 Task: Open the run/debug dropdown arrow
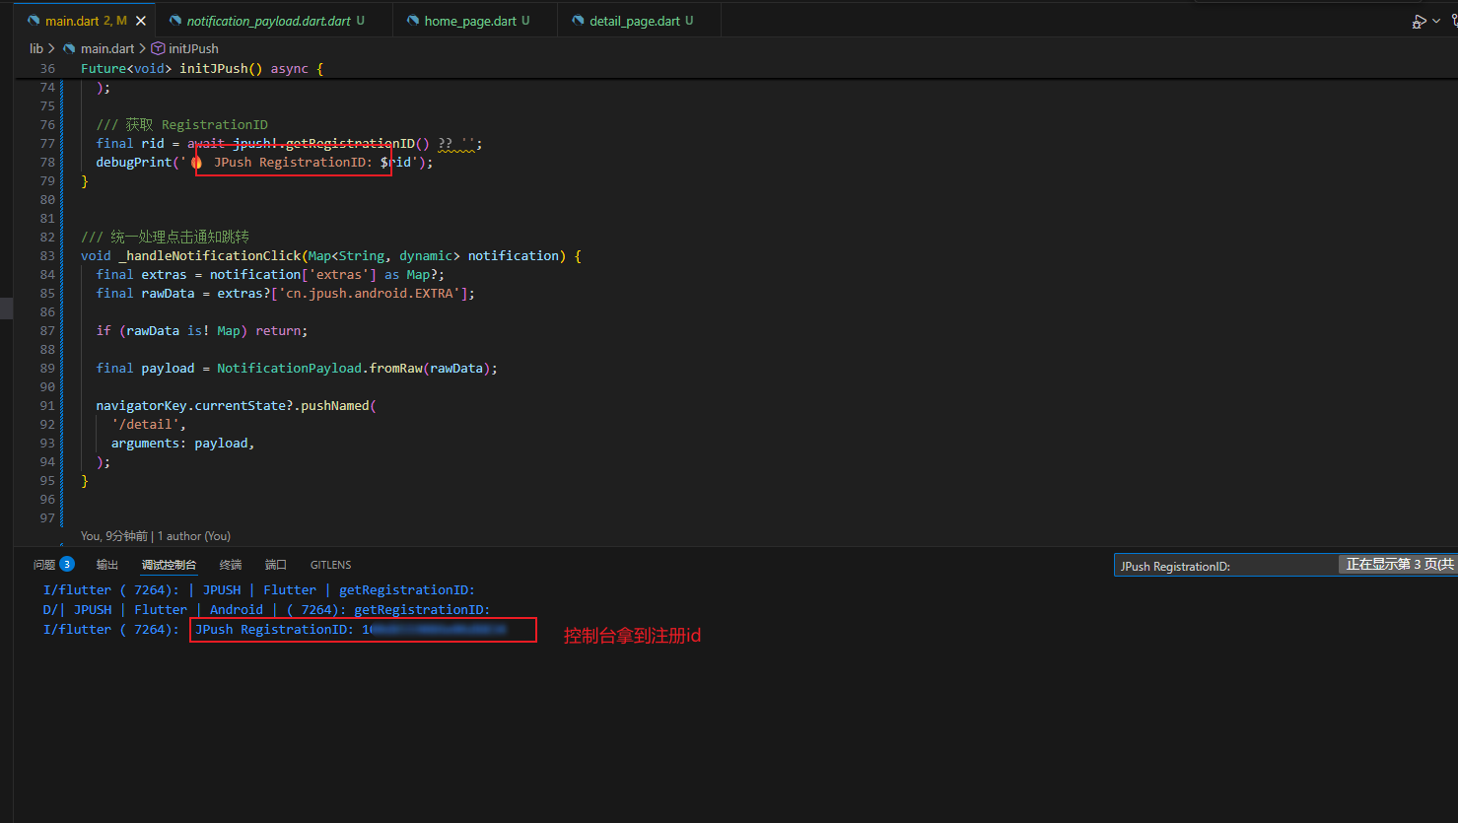click(1435, 21)
